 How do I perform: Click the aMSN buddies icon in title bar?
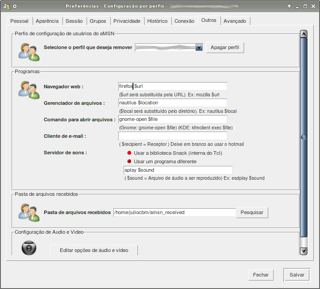point(7,6)
